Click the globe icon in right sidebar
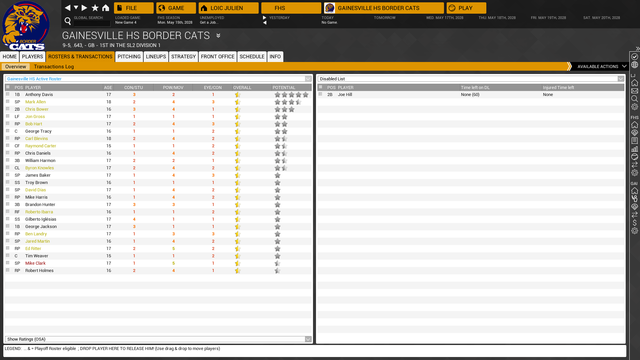This screenshot has width=640, height=360. point(634,65)
